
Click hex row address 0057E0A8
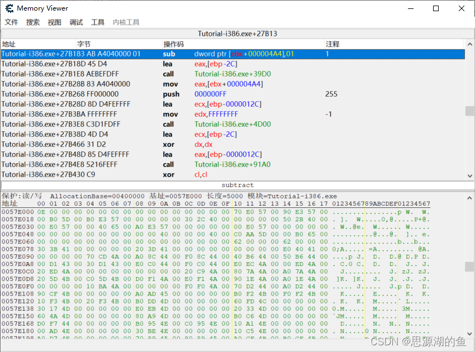click(18, 264)
